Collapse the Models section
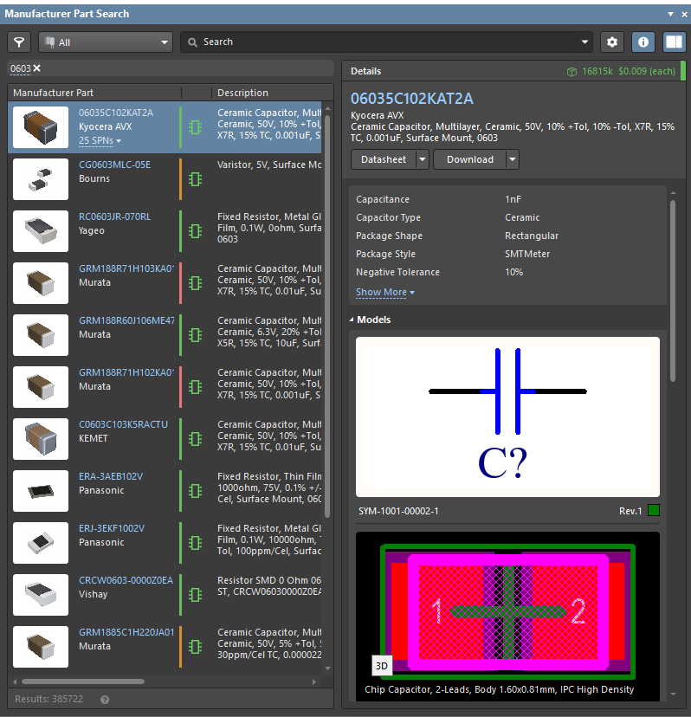This screenshot has height=717, width=691. (352, 320)
